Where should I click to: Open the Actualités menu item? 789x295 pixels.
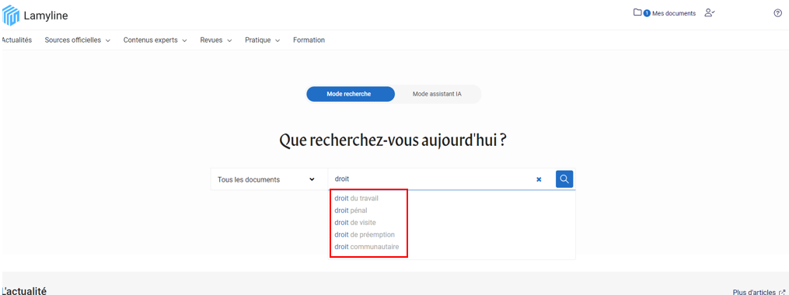16,40
